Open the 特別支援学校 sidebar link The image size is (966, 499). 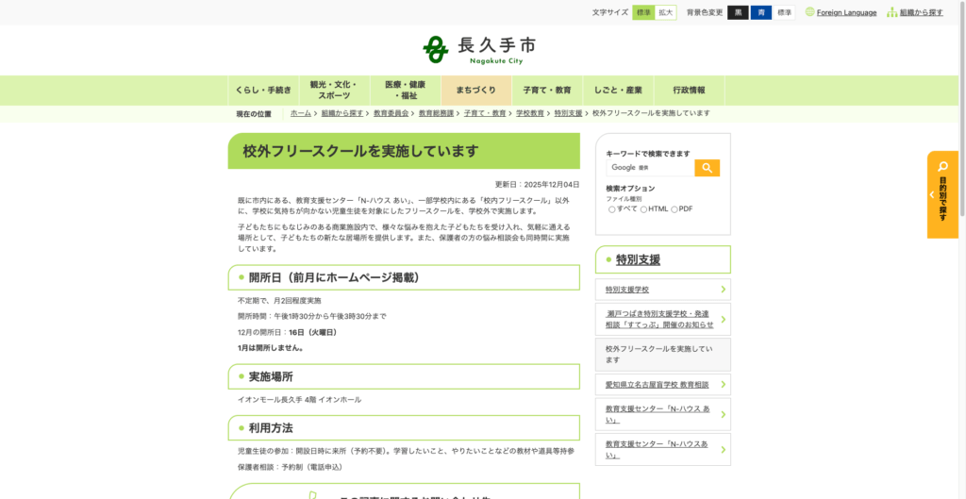(627, 290)
